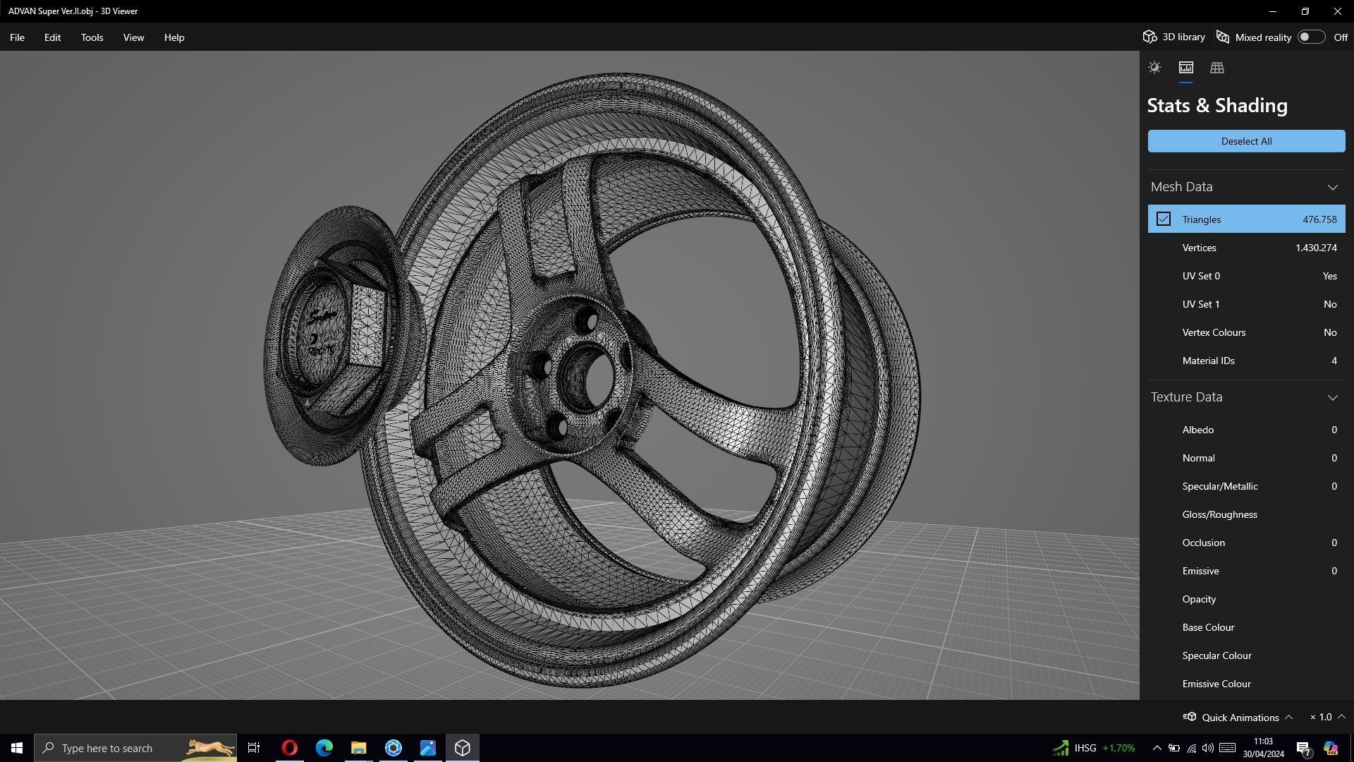The image size is (1354, 762).
Task: Open the Windows Start menu
Action: tap(17, 748)
